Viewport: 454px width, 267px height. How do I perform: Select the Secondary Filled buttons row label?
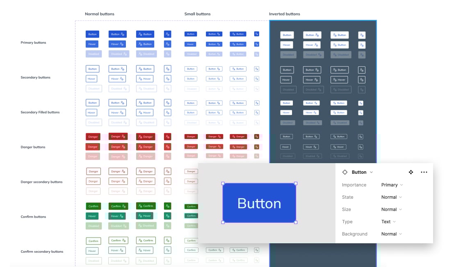tap(40, 112)
